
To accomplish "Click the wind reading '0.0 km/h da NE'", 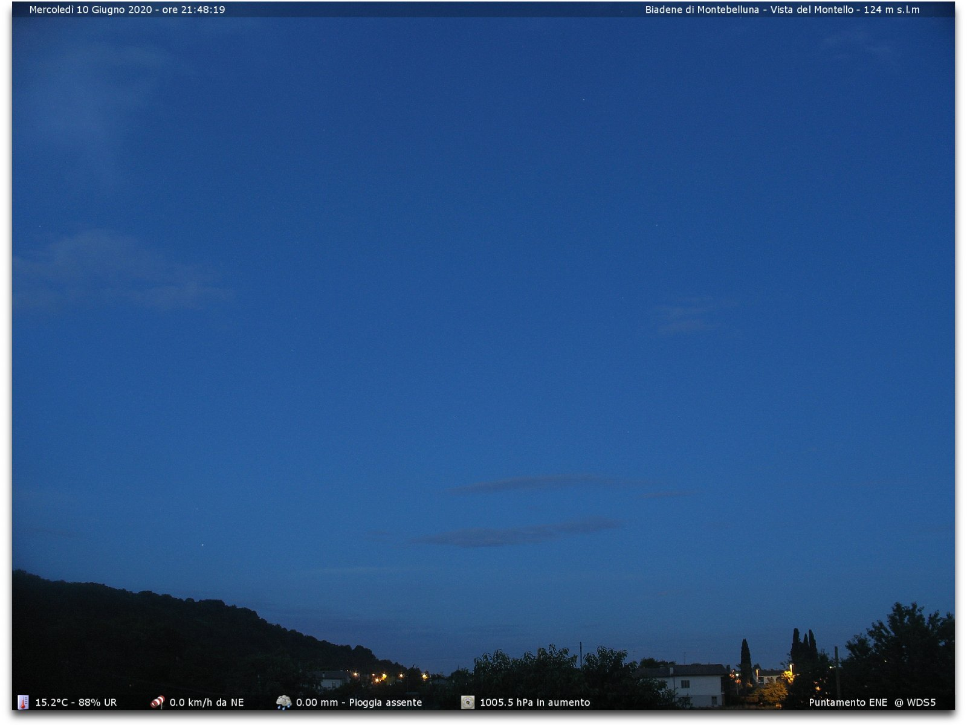I will pos(207,703).
